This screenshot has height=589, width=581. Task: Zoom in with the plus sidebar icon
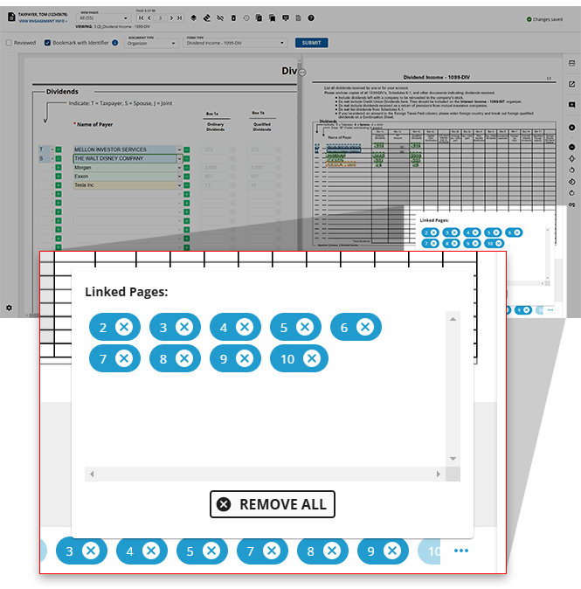tap(571, 128)
